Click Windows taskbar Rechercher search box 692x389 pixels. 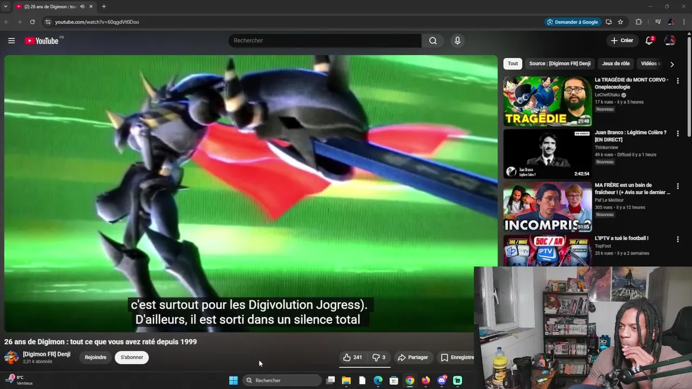(282, 380)
